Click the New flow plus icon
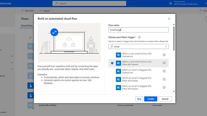The height and width of the screenshot is (116, 207). point(22,11)
